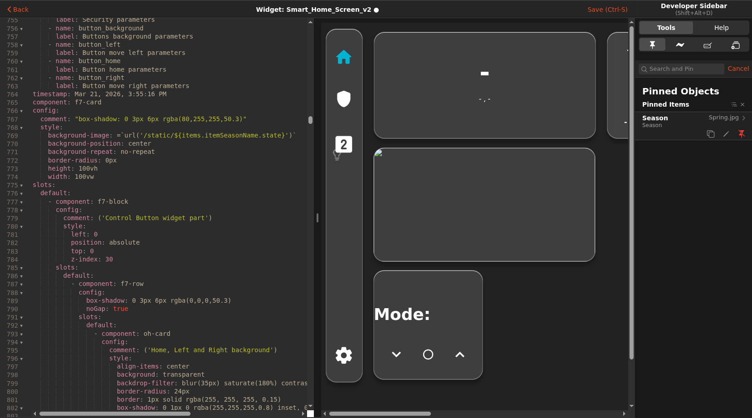Viewport: 752px width, 418px height.
Task: Unpin the Season item
Action: [742, 134]
